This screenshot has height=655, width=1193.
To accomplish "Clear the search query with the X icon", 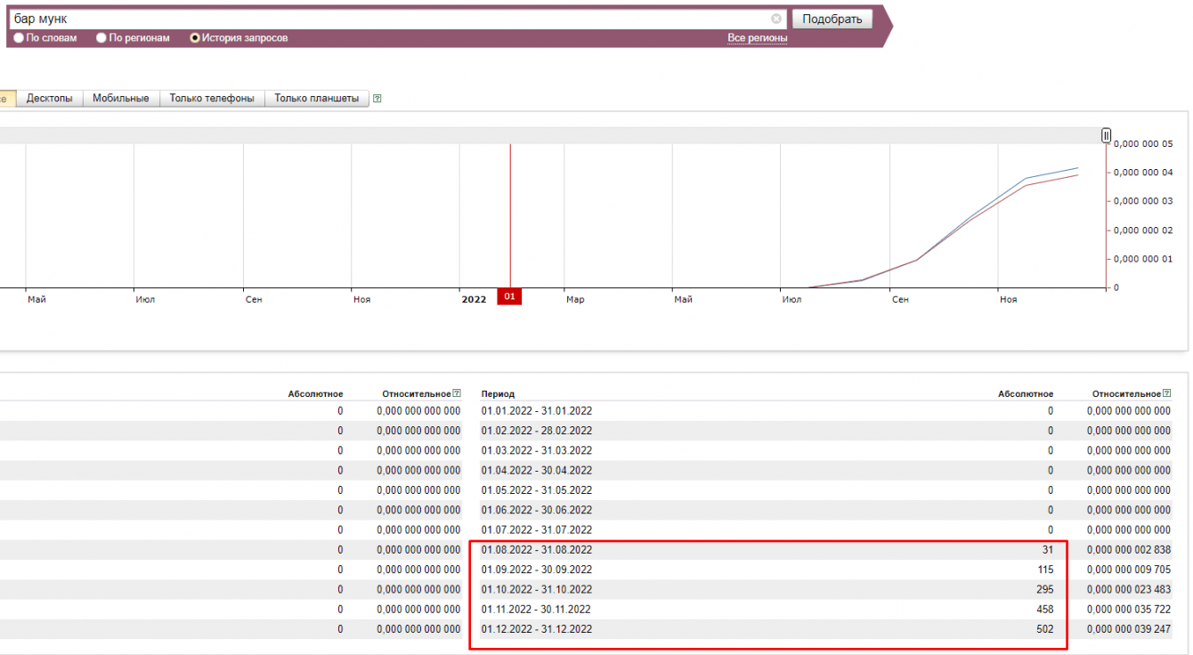I will (x=776, y=19).
